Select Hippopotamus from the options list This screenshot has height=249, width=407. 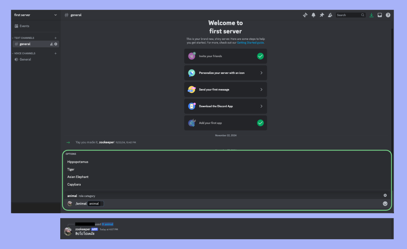78,162
